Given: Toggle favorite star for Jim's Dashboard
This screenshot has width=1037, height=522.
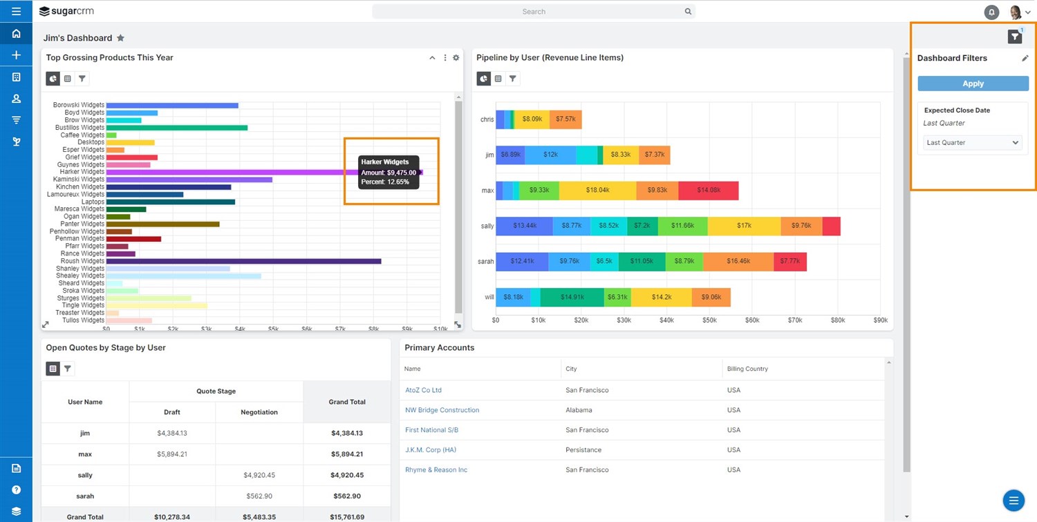Looking at the screenshot, I should tap(120, 38).
